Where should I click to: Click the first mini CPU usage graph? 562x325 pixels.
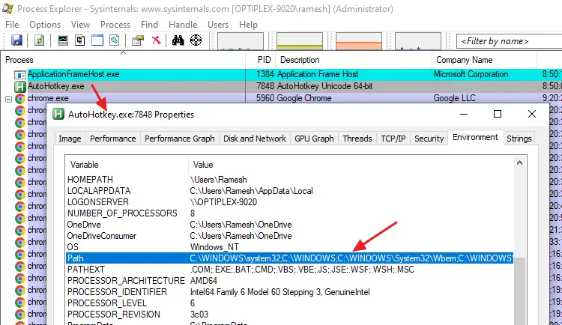241,41
